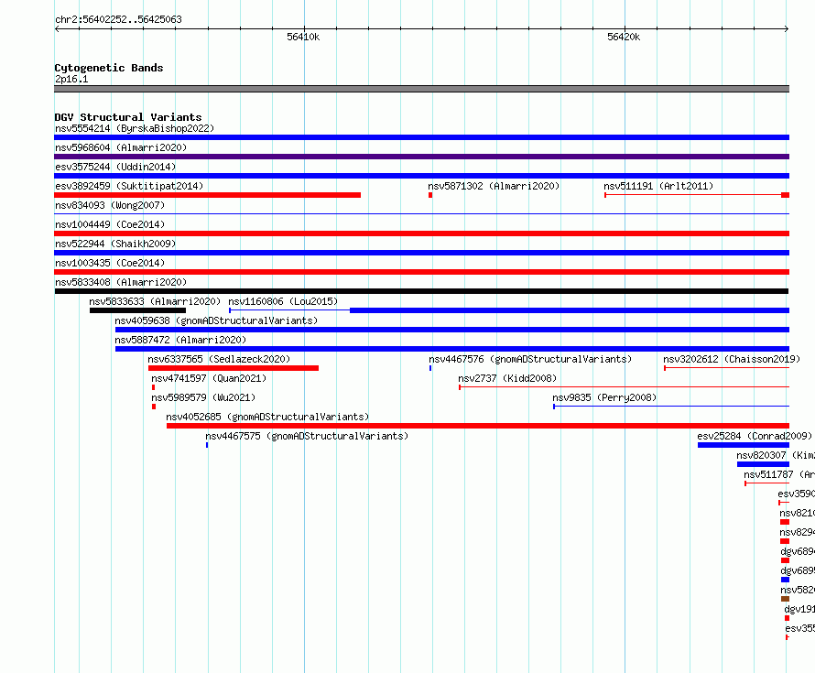Open the nsv511787 variant label
The width and height of the screenshot is (815, 673).
coord(779,474)
